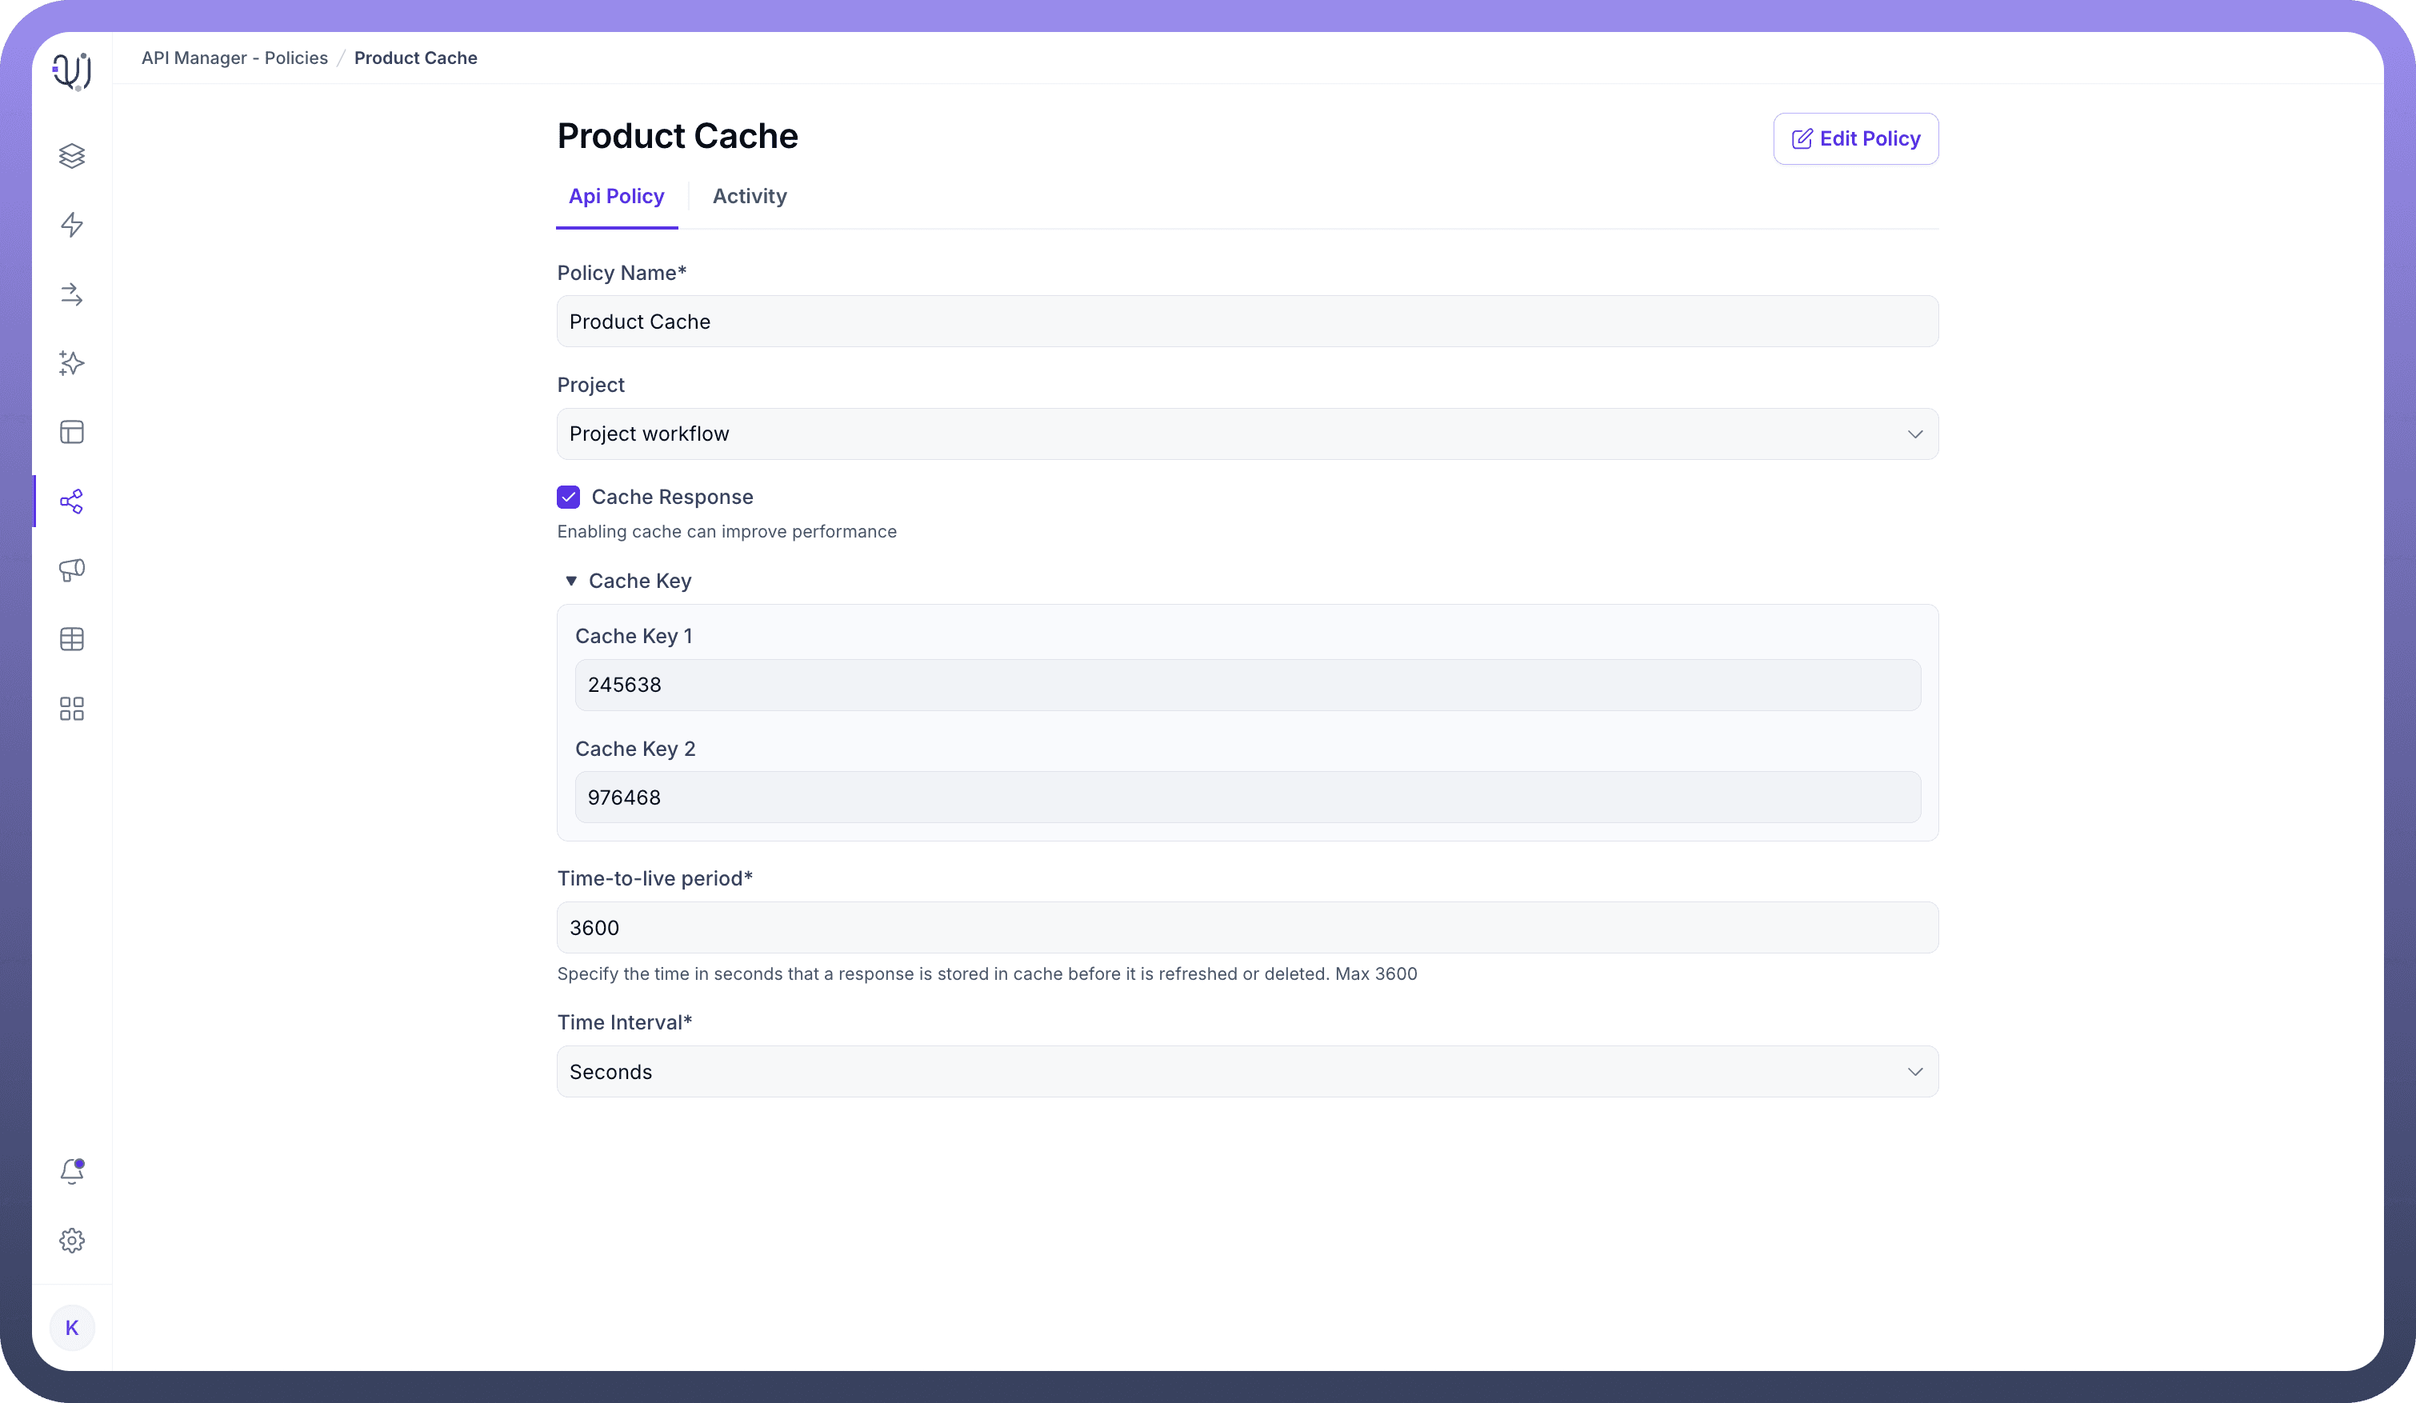The height and width of the screenshot is (1403, 2416).
Task: Click the arrows flow sidebar icon
Action: (72, 294)
